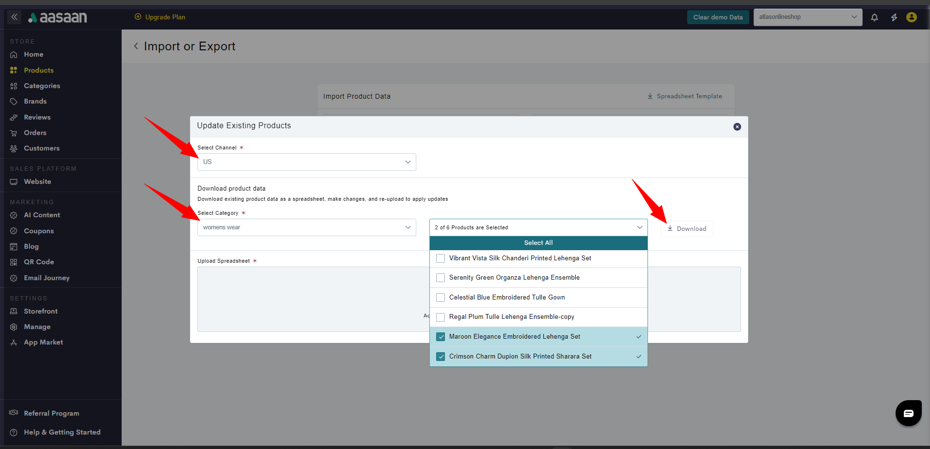Choose Select All in the product list

pyautogui.click(x=538, y=243)
